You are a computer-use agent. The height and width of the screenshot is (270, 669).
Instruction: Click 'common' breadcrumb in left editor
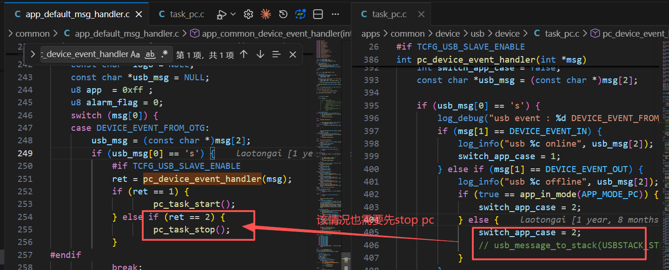pyautogui.click(x=33, y=33)
